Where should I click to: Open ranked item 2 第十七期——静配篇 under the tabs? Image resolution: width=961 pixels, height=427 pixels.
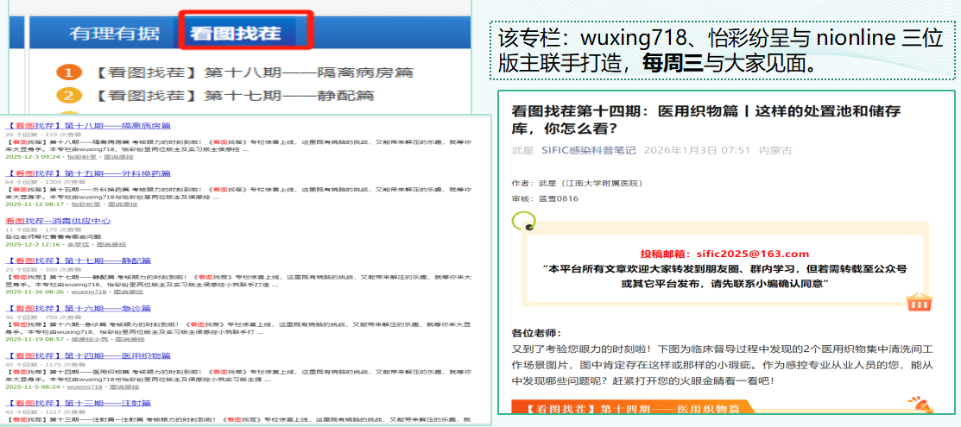tap(233, 96)
